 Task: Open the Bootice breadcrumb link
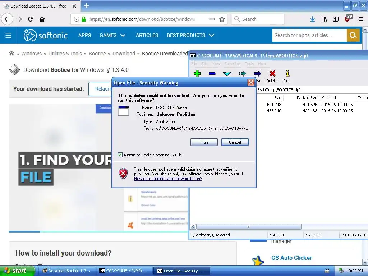[97, 54]
